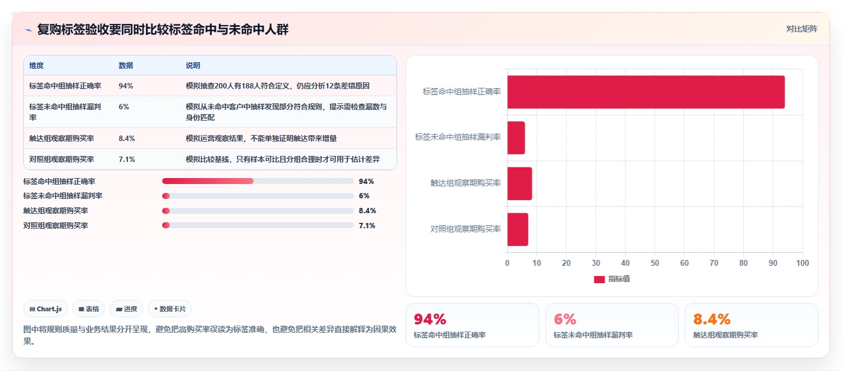Click the 8.4% value beside the progress bar
This screenshot has height=371, width=842.
pos(367,211)
